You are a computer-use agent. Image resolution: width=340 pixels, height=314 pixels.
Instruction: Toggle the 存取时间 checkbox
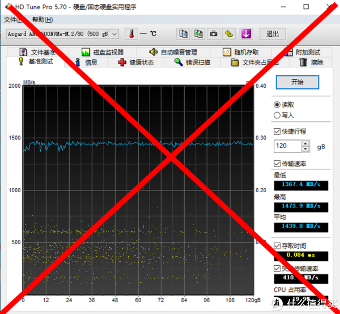coord(277,245)
